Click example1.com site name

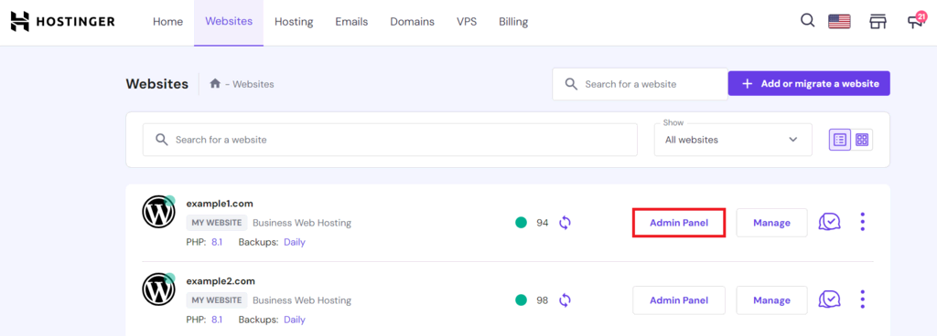point(220,204)
